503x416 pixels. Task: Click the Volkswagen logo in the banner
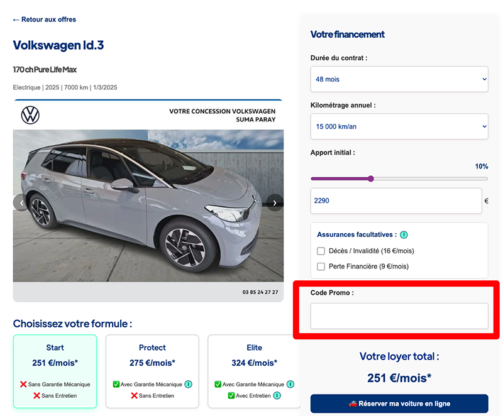click(30, 115)
